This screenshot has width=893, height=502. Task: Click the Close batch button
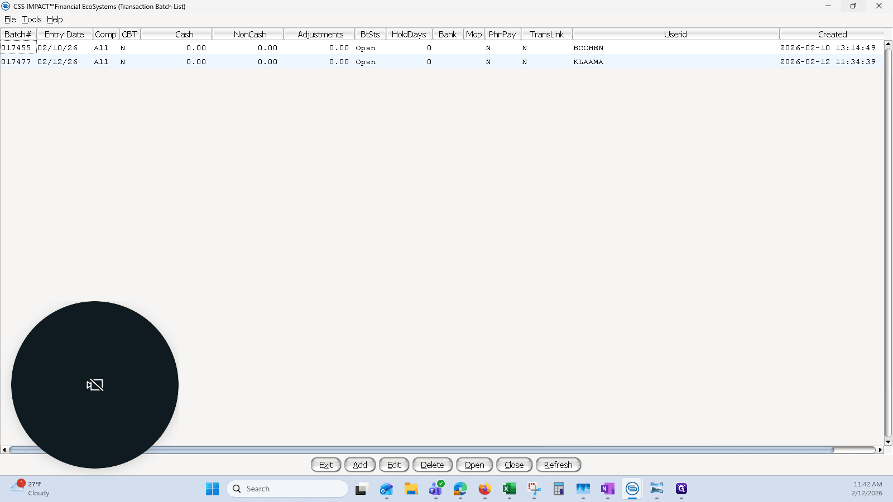(x=514, y=465)
